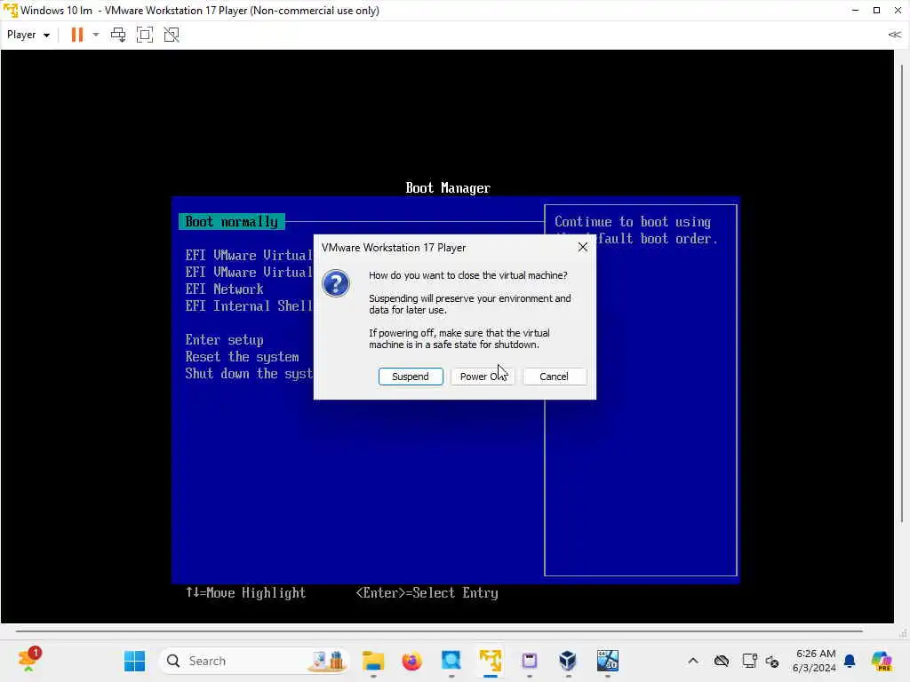Viewport: 910px width, 682px height.
Task: Open the rightmost pinned 64-bit app taskbar icon
Action: (x=608, y=661)
